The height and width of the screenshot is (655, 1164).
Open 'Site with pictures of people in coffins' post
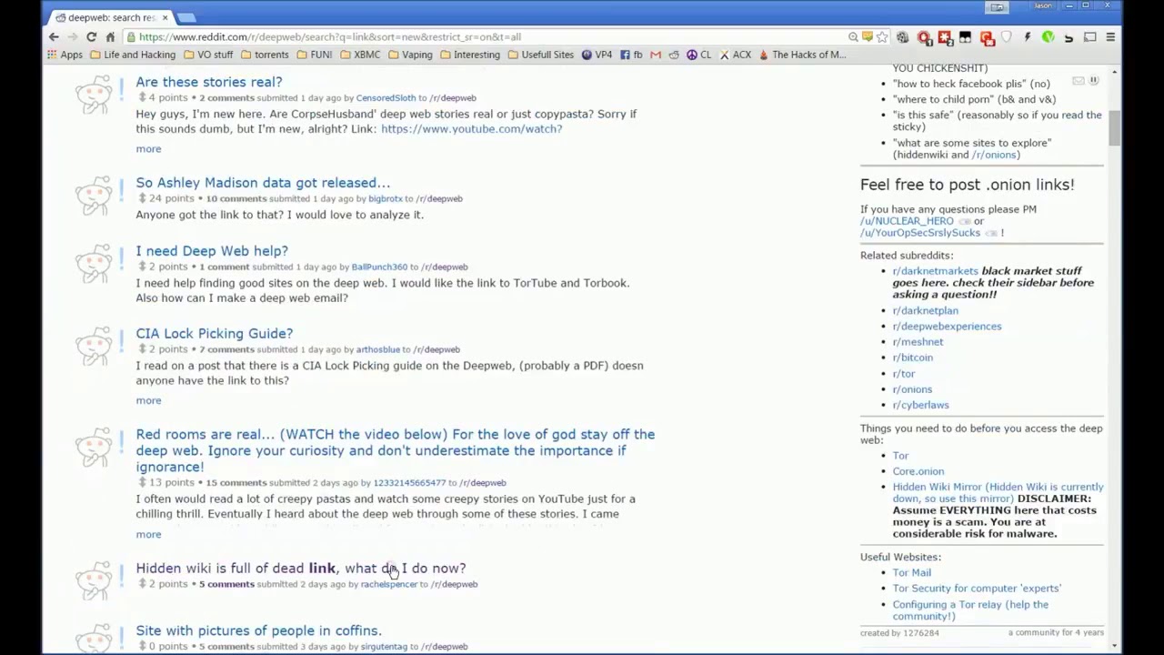258,630
